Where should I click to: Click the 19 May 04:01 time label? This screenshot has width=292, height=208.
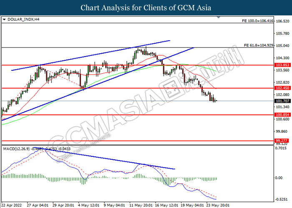pos(192,206)
